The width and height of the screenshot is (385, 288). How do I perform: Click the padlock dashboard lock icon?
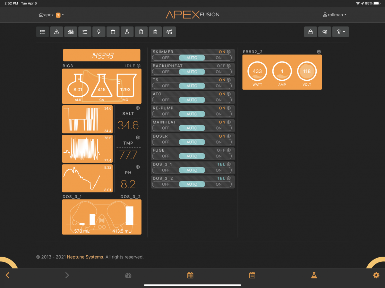point(310,32)
